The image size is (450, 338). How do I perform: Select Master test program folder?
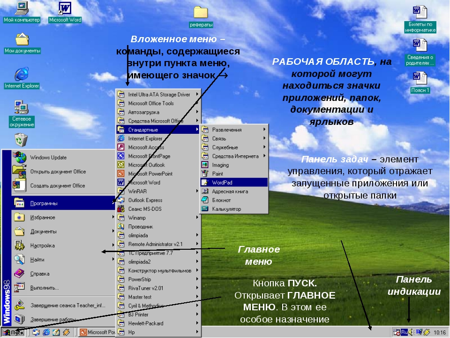coord(158,297)
